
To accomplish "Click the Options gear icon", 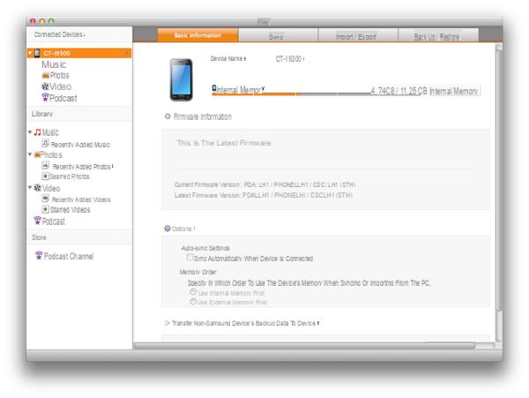I will point(168,229).
